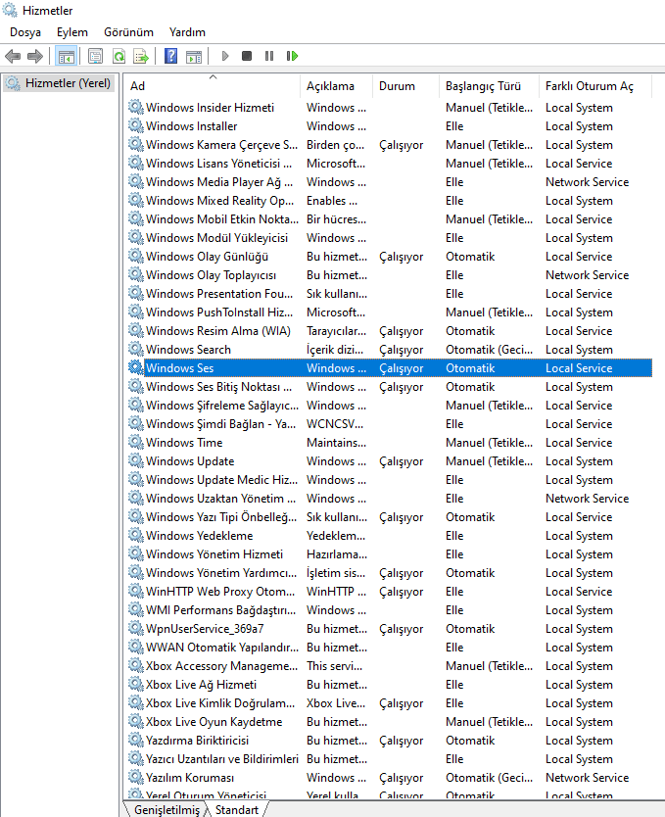Select the Windows Mixed Reality Op... service
Viewport: 665px width, 817px height.
tap(219, 201)
